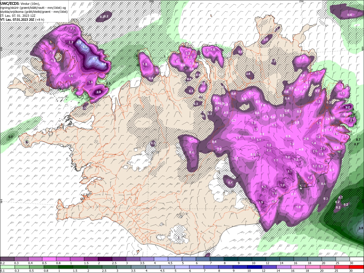Click the 3.0 precipitation value on the map
This screenshot has width=364, height=273.
tap(99, 92)
